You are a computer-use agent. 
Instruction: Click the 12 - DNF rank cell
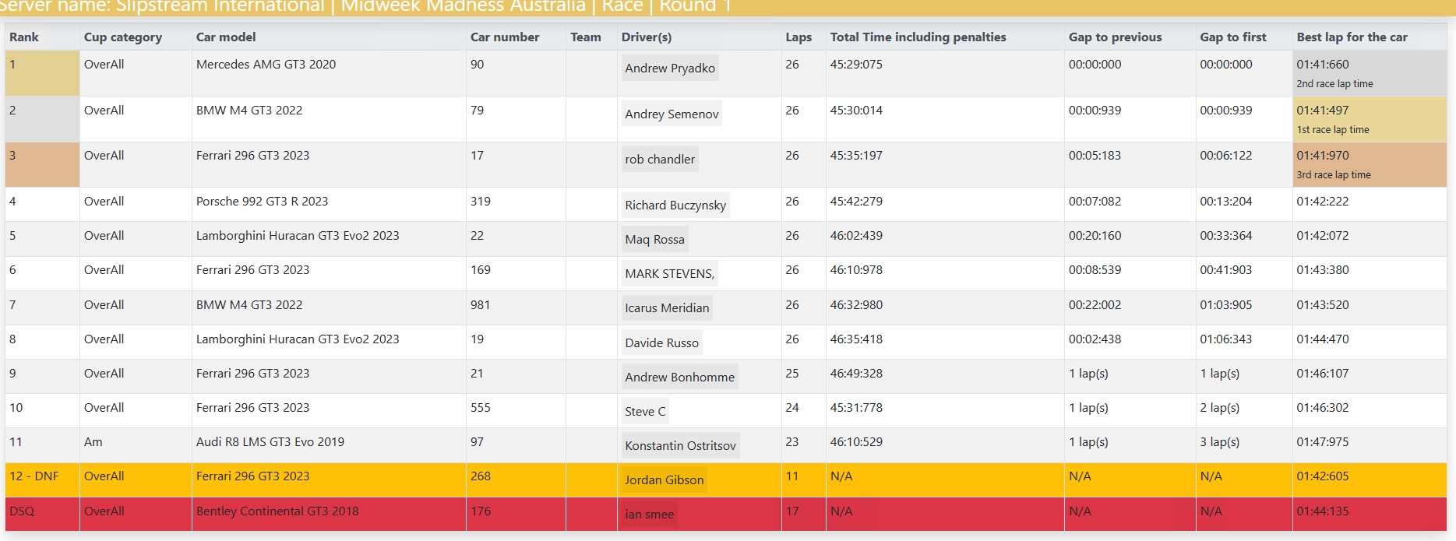(x=42, y=480)
